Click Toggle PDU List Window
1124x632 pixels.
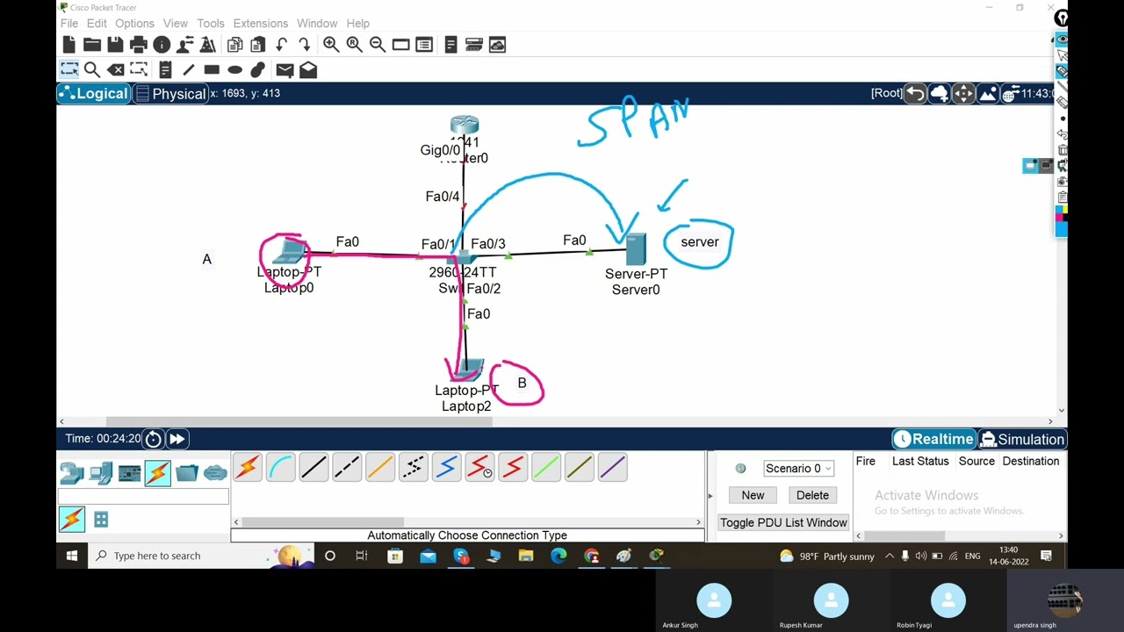[783, 522]
